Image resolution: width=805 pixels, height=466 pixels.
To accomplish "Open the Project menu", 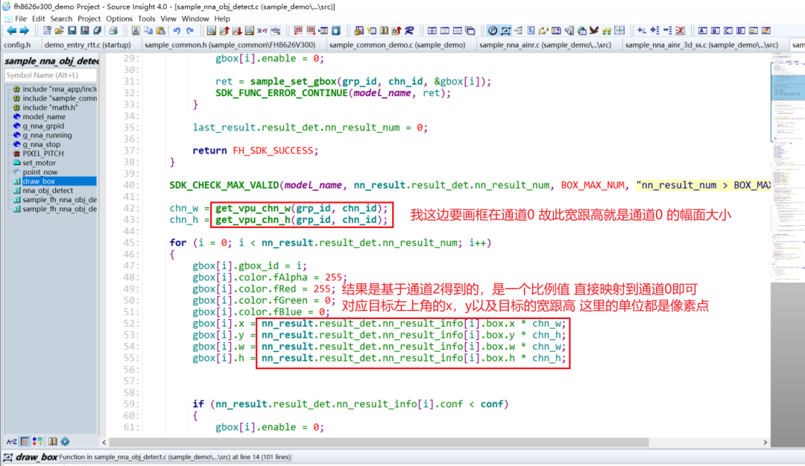I will coord(89,19).
